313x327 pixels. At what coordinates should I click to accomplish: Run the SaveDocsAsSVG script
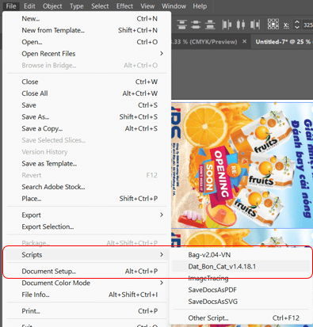tap(241, 302)
